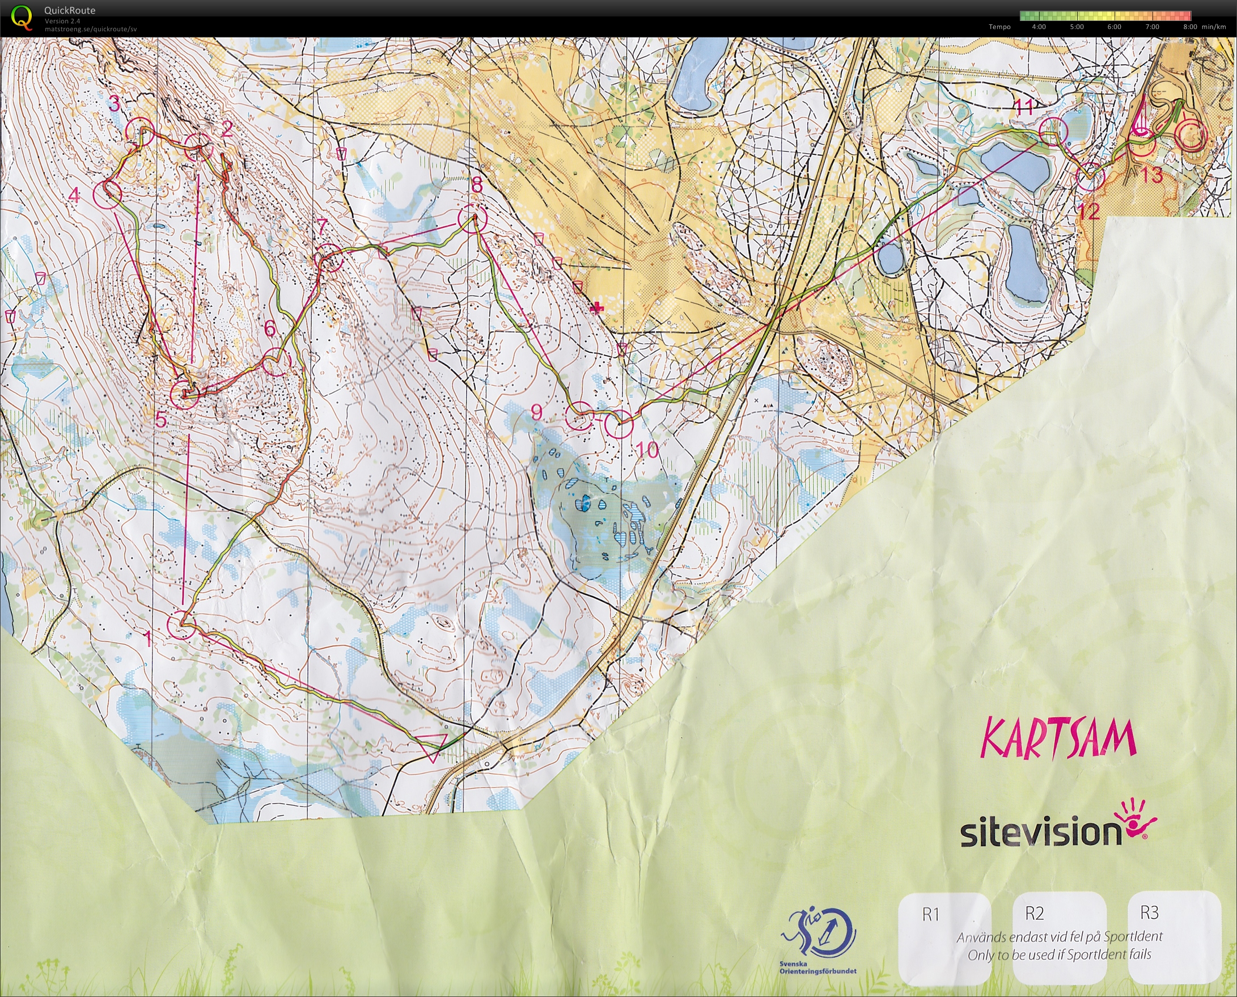Click control circle 13

1142,143
